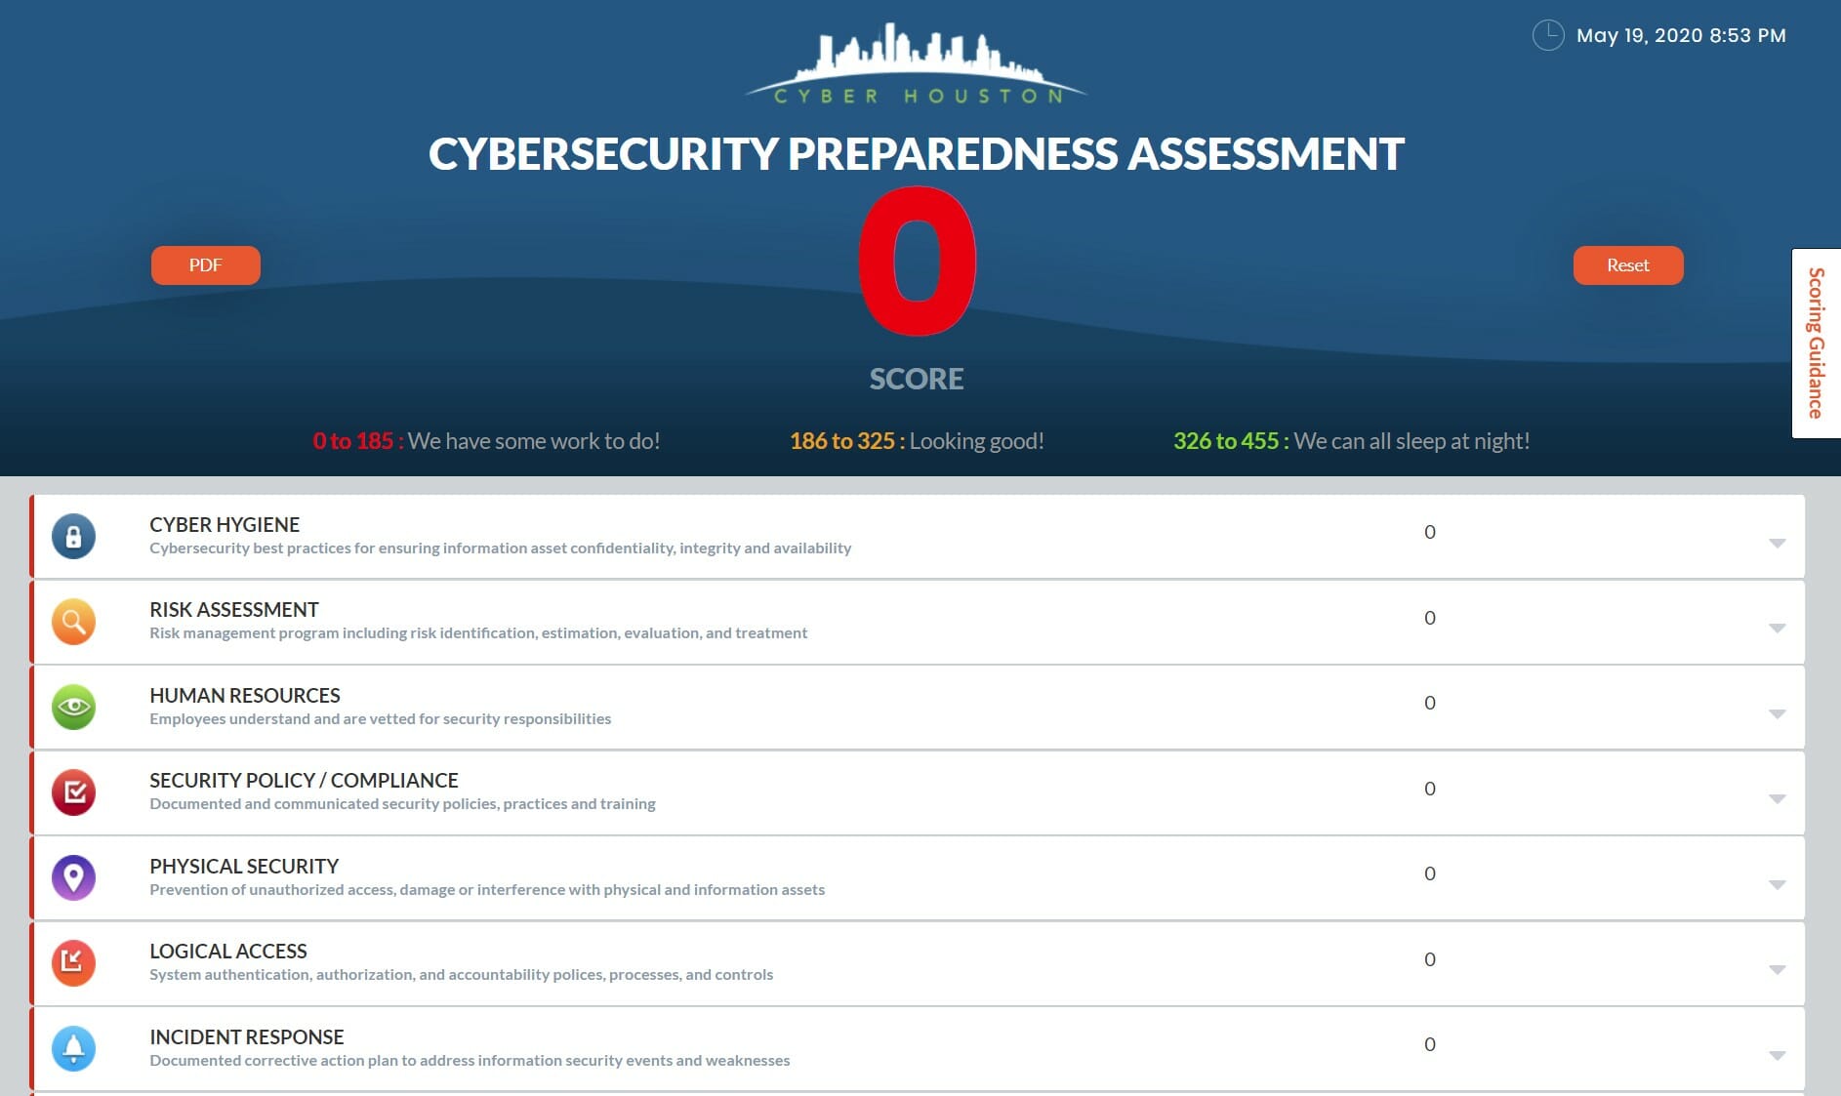Click the Logical Access score value 0
This screenshot has height=1096, width=1841.
(x=1430, y=959)
